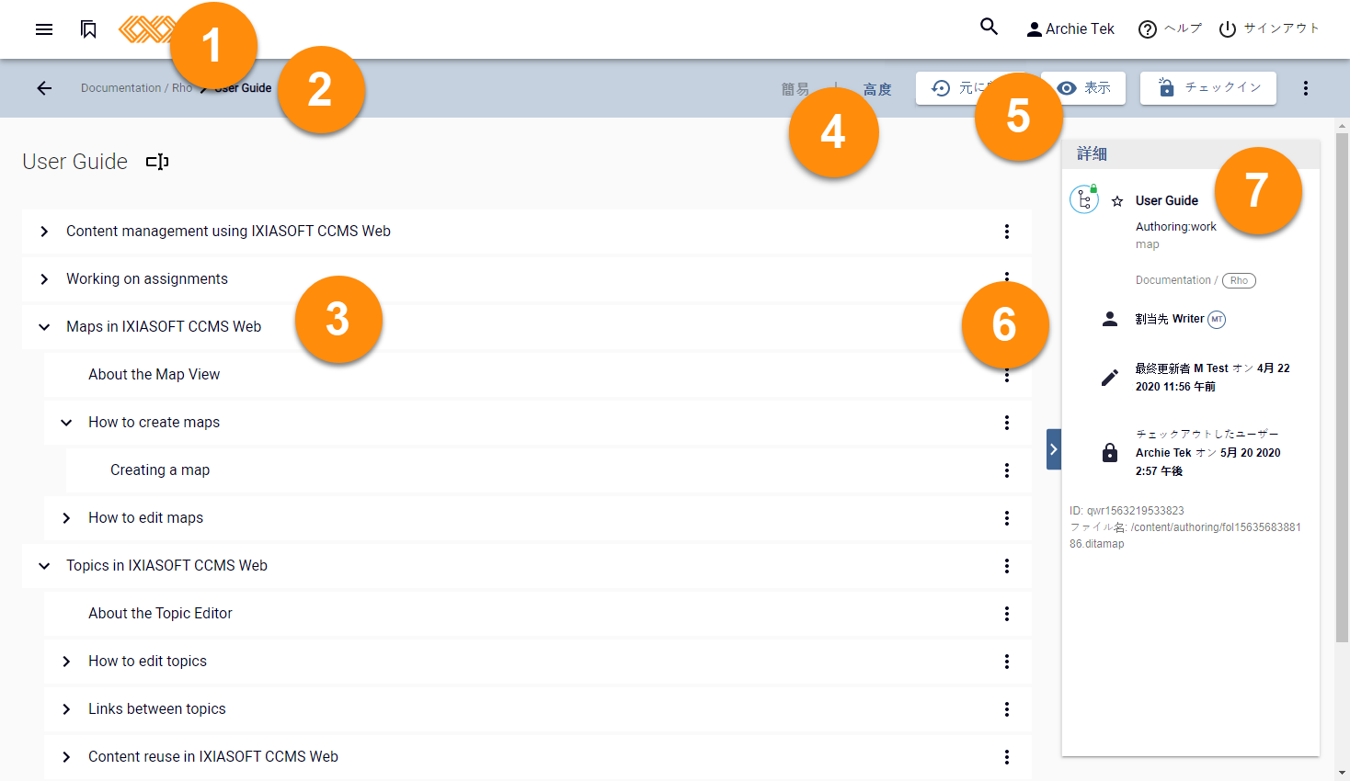This screenshot has height=781, width=1350.
Task: Click the lock checked-out icon
Action: pos(1110,452)
